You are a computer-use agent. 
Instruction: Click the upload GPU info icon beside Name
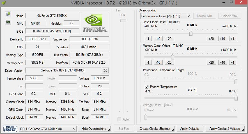8,14
